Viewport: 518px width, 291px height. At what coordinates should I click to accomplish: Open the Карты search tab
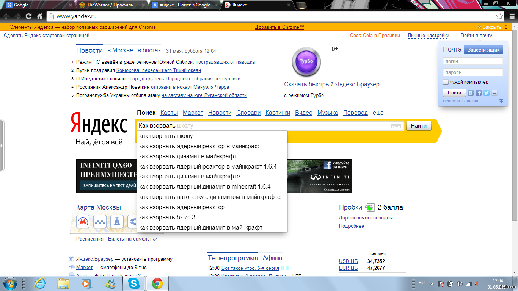pyautogui.click(x=169, y=113)
